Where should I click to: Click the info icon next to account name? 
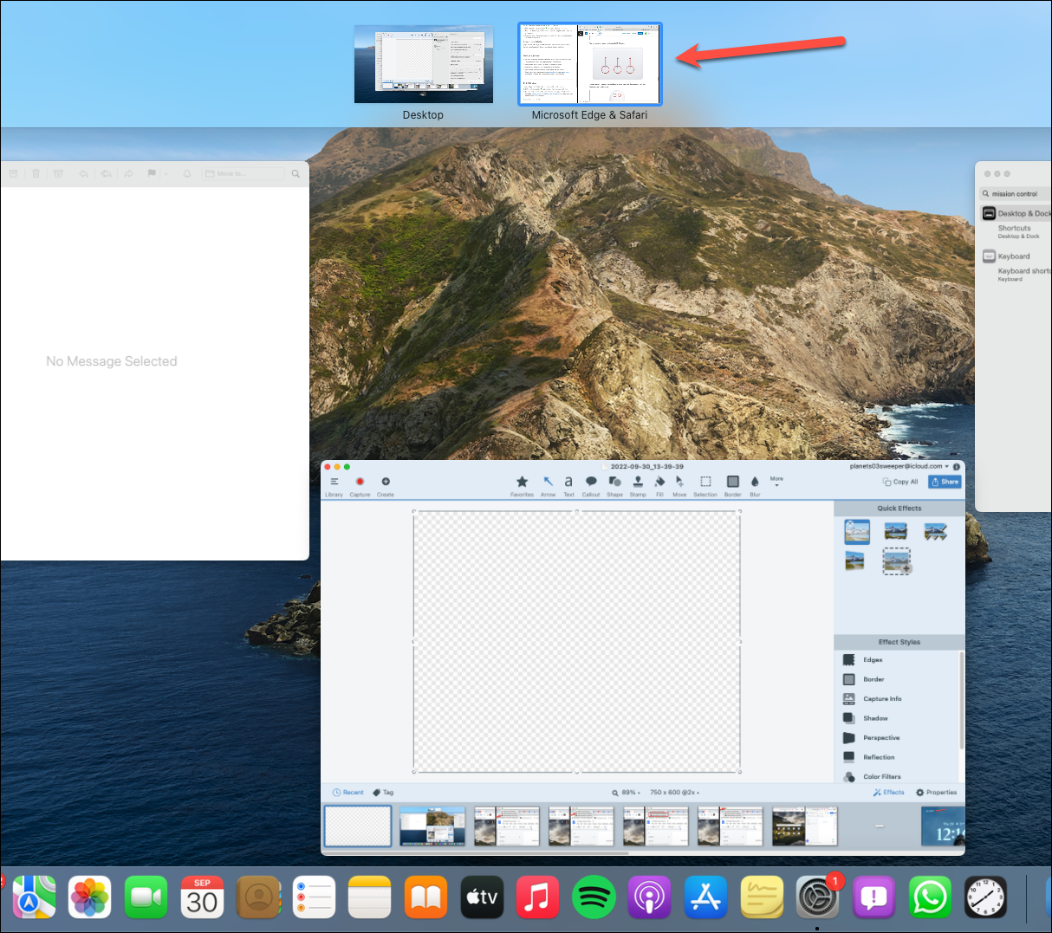(957, 466)
